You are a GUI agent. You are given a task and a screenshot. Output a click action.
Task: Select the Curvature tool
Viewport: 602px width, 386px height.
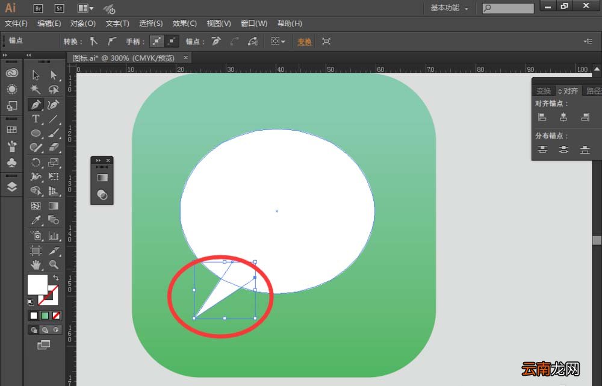54,104
